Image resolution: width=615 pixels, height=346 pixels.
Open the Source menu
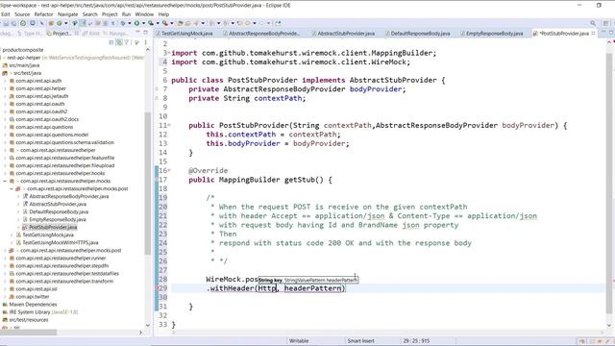22,14
